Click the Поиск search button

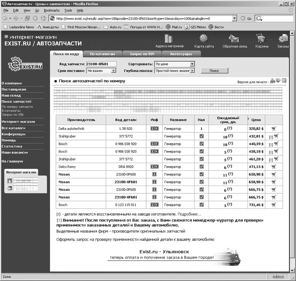click(x=214, y=71)
